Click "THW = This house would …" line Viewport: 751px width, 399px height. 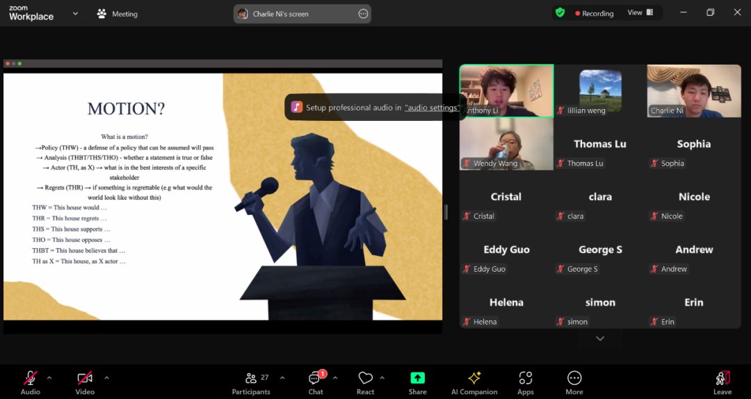click(x=70, y=207)
